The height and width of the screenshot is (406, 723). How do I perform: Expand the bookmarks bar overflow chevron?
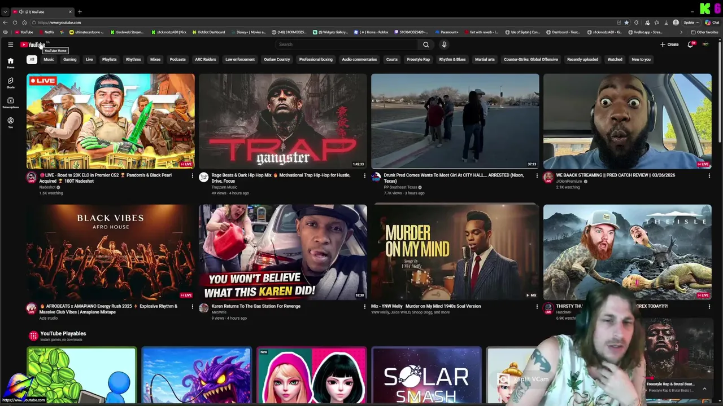[x=681, y=32]
